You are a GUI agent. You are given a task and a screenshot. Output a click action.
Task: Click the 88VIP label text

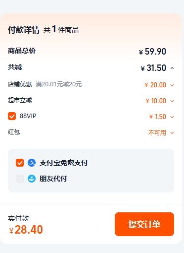pos(28,116)
